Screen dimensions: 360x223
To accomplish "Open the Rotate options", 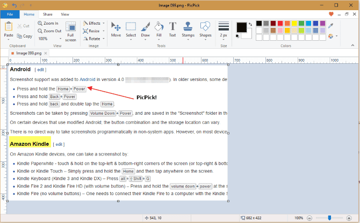I will (93, 39).
